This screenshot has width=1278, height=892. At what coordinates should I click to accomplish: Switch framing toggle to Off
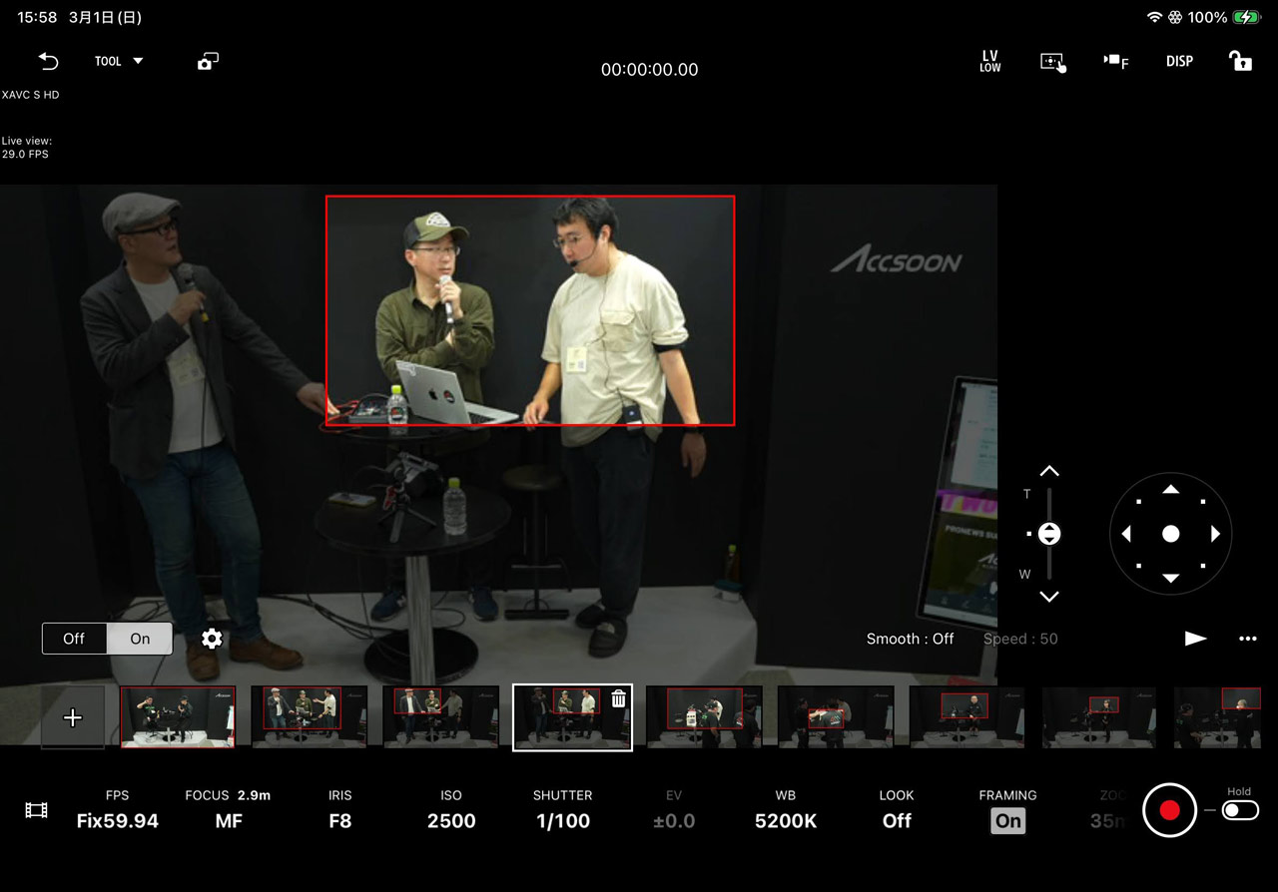point(74,639)
